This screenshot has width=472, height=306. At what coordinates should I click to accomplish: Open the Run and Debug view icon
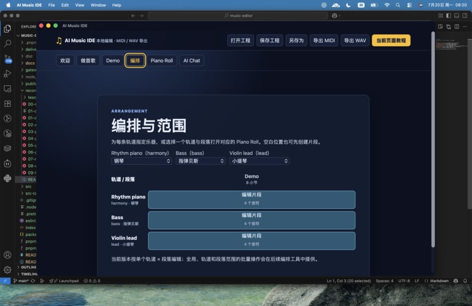pos(8,74)
